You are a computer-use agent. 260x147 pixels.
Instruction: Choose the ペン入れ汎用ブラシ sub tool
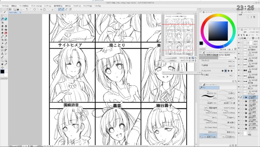pyautogui.click(x=227, y=136)
